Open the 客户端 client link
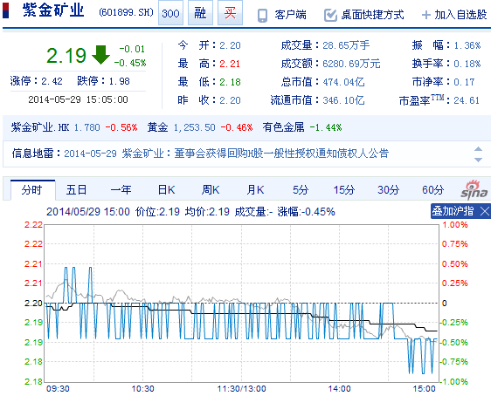This screenshot has height=396, width=491. [x=290, y=15]
